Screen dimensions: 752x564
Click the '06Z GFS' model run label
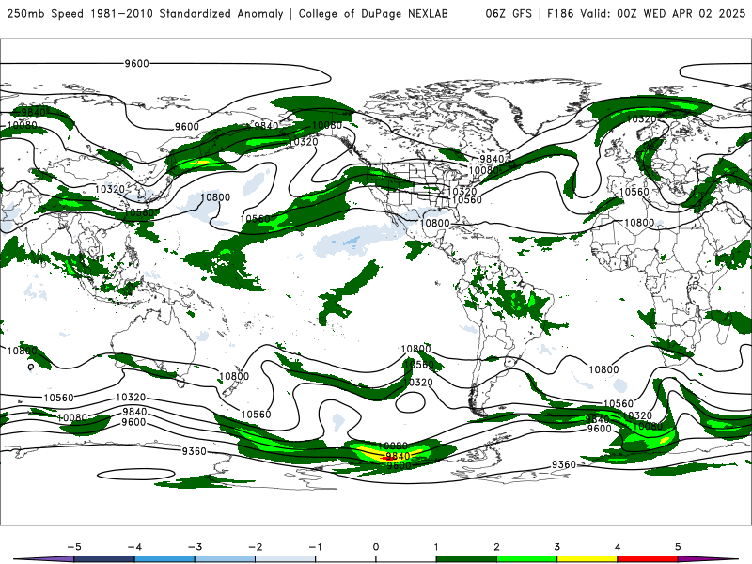pos(509,14)
